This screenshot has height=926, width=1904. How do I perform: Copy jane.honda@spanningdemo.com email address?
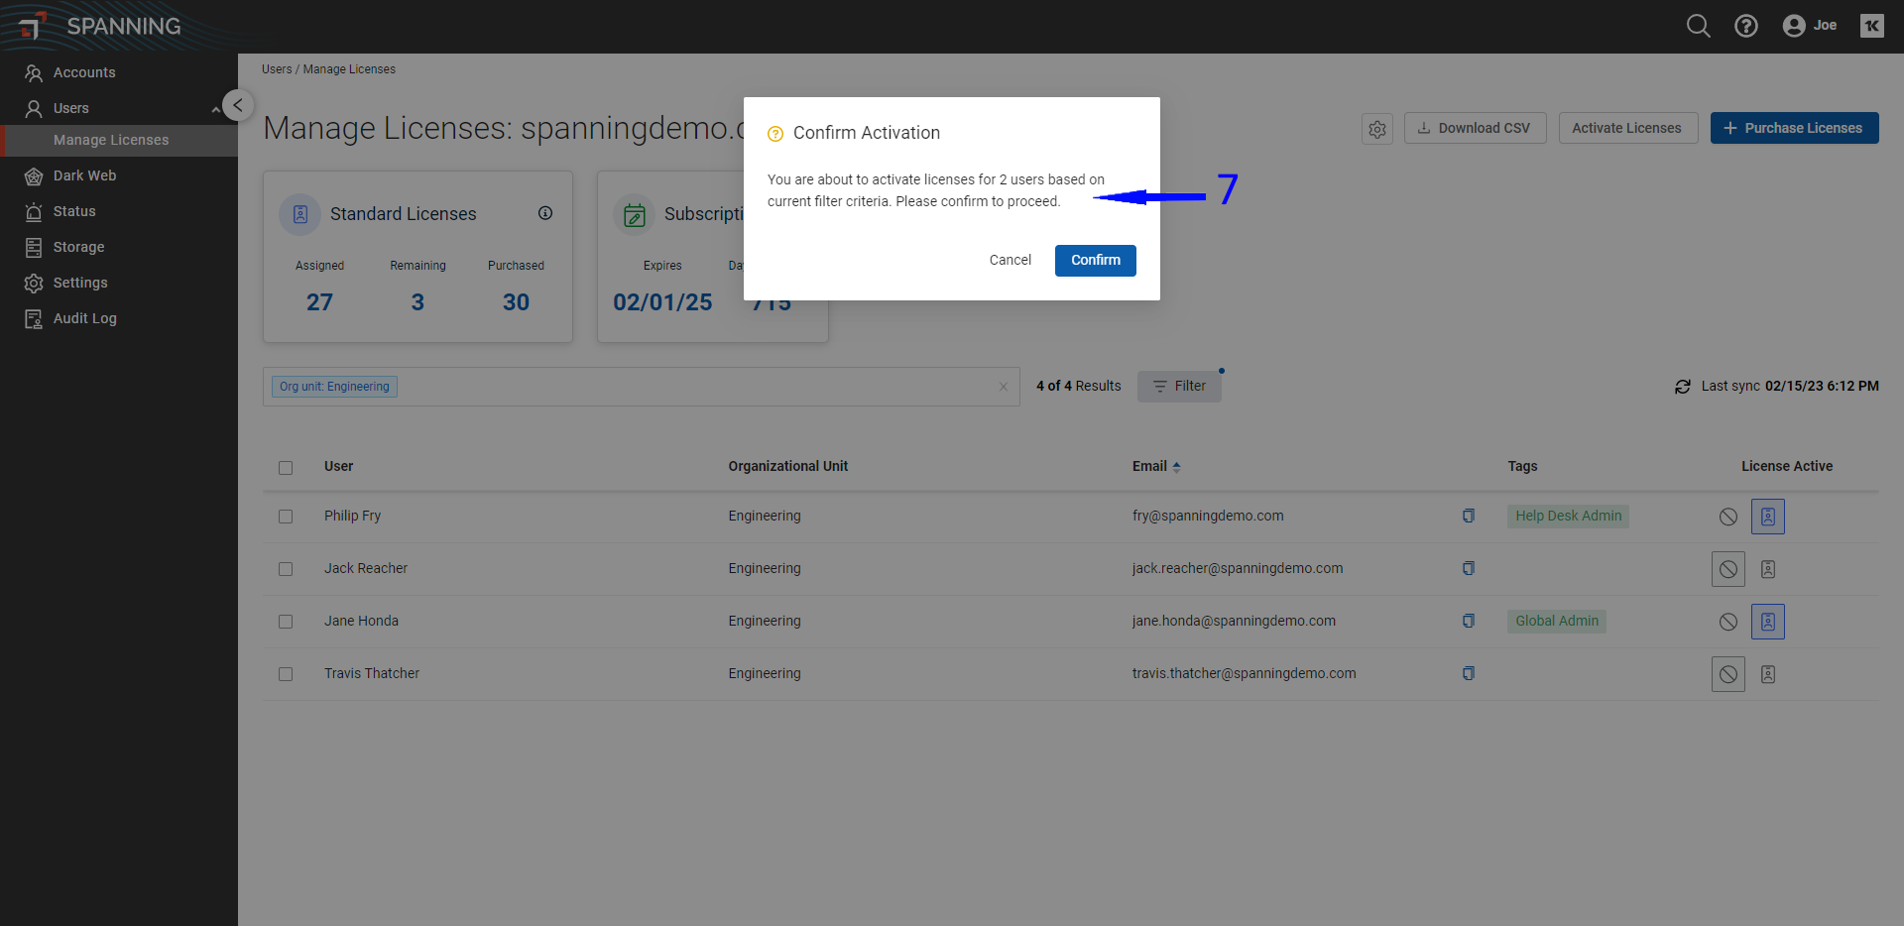pyautogui.click(x=1469, y=621)
